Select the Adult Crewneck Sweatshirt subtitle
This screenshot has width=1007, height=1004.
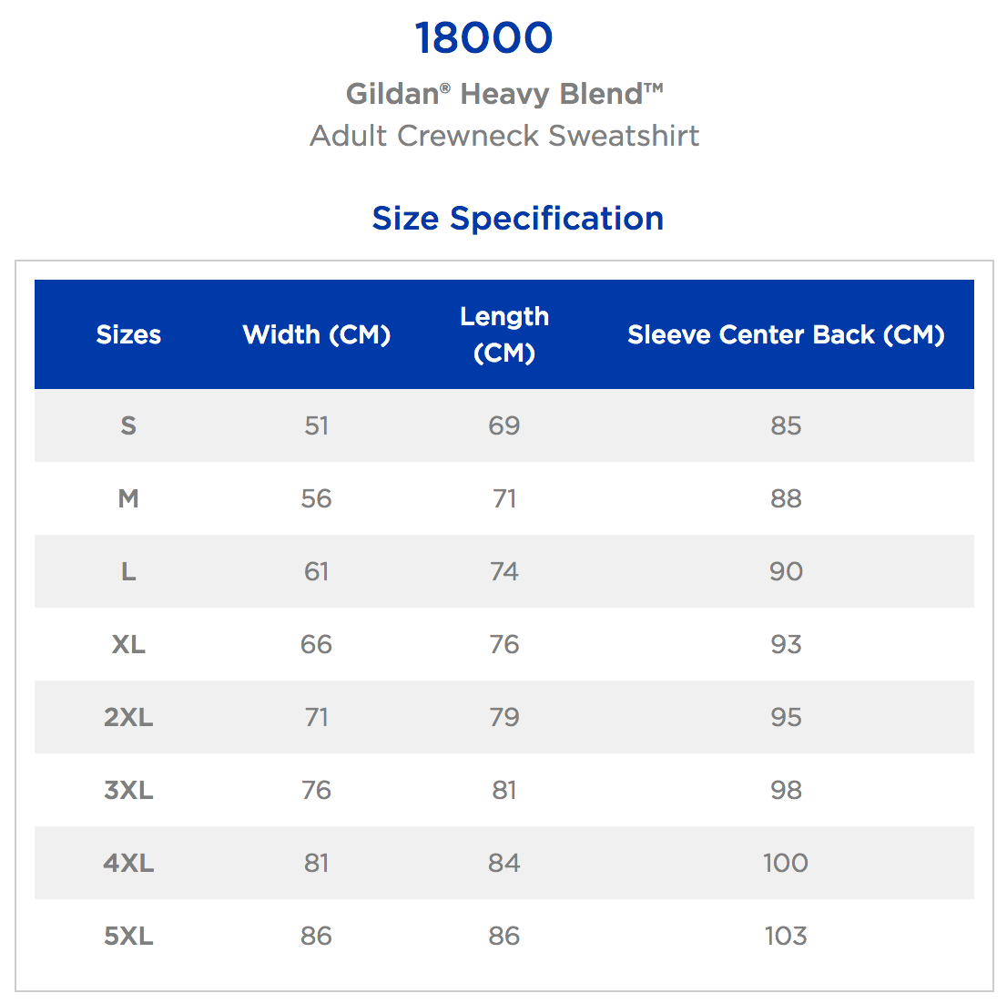click(504, 136)
